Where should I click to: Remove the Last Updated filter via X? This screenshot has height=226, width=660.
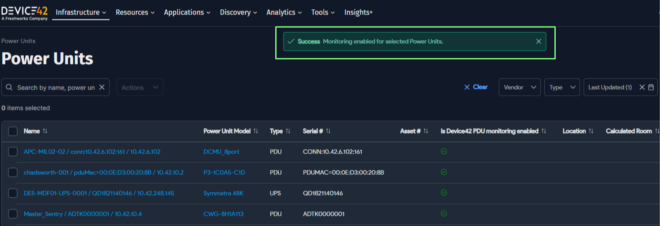[642, 87]
